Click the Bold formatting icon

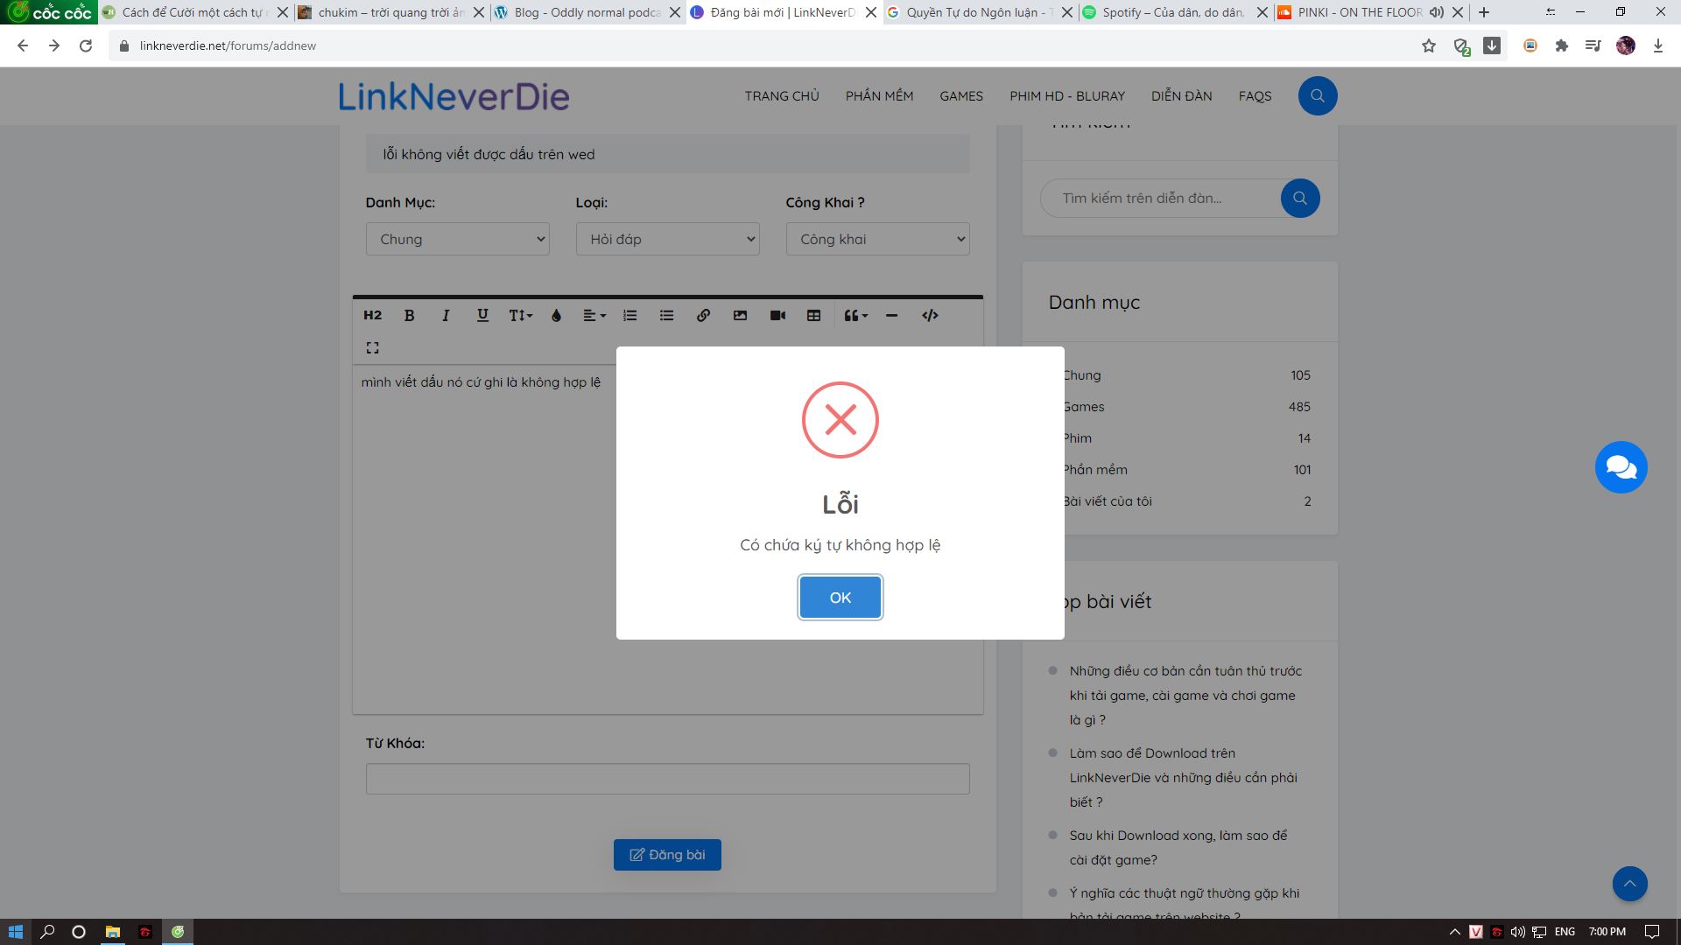[x=409, y=316]
